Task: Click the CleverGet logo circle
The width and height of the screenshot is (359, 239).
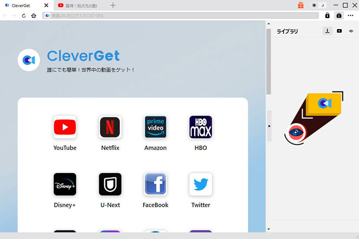Action: (x=29, y=60)
